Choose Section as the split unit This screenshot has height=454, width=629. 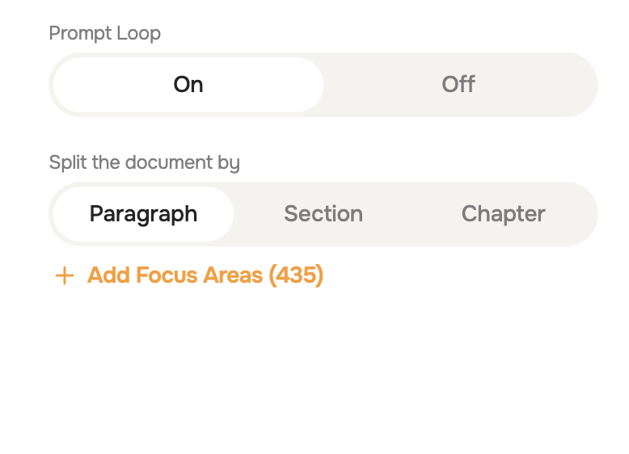(323, 214)
